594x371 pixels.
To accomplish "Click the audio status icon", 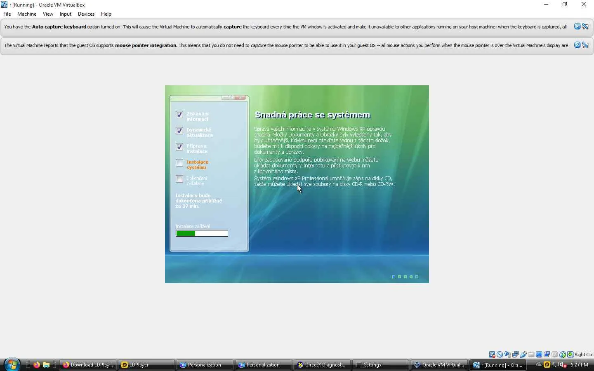I will [x=508, y=355].
